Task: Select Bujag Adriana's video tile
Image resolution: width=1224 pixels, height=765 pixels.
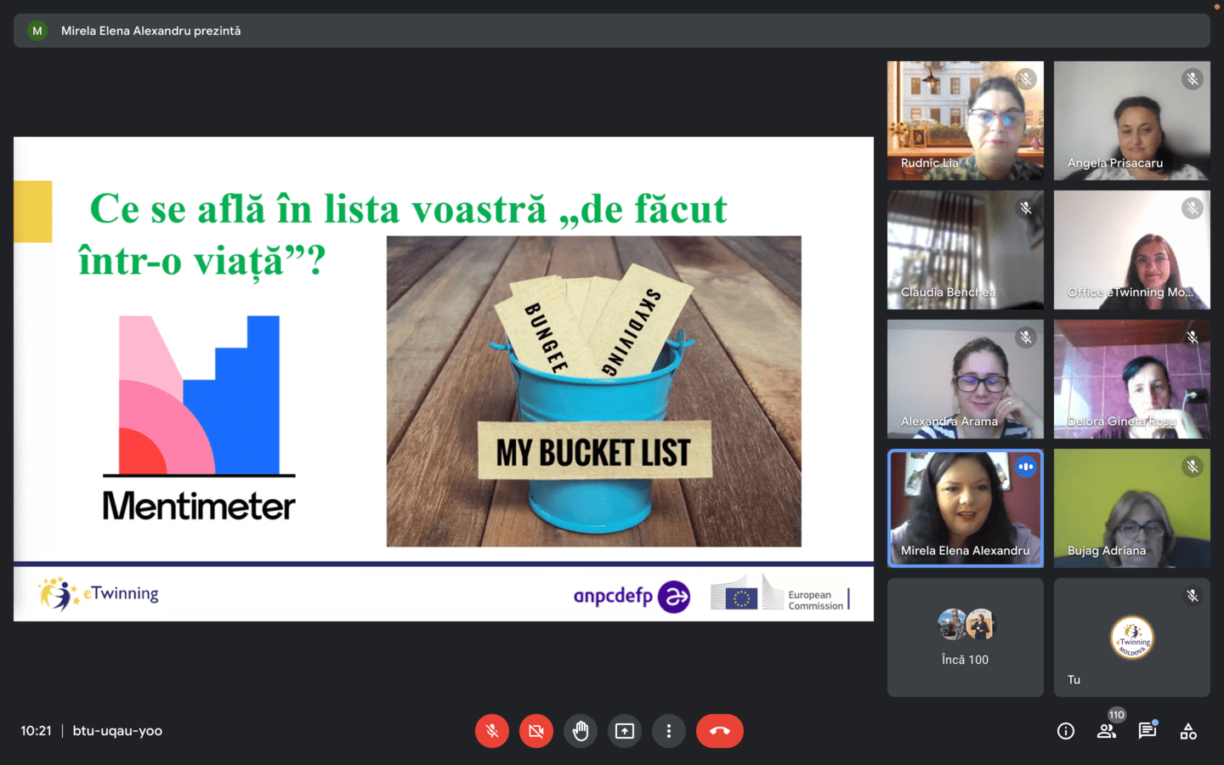Action: click(1132, 508)
